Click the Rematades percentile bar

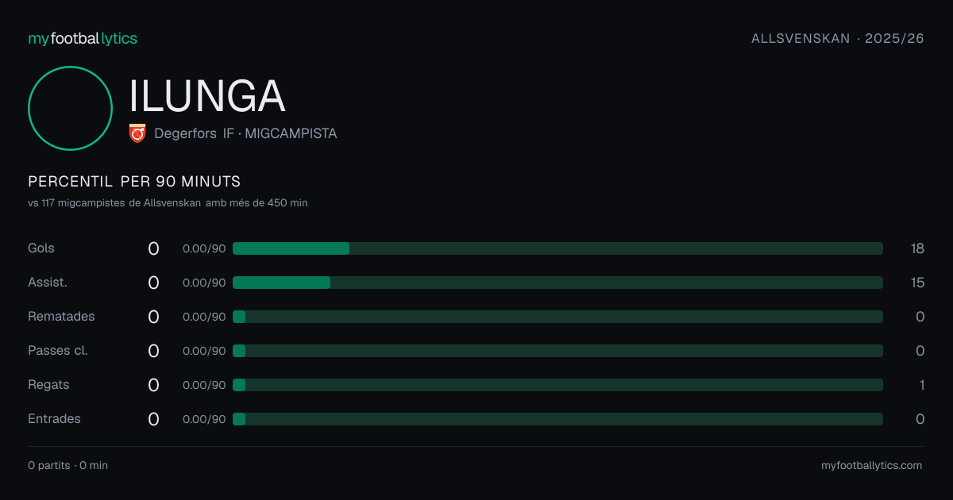pos(558,317)
